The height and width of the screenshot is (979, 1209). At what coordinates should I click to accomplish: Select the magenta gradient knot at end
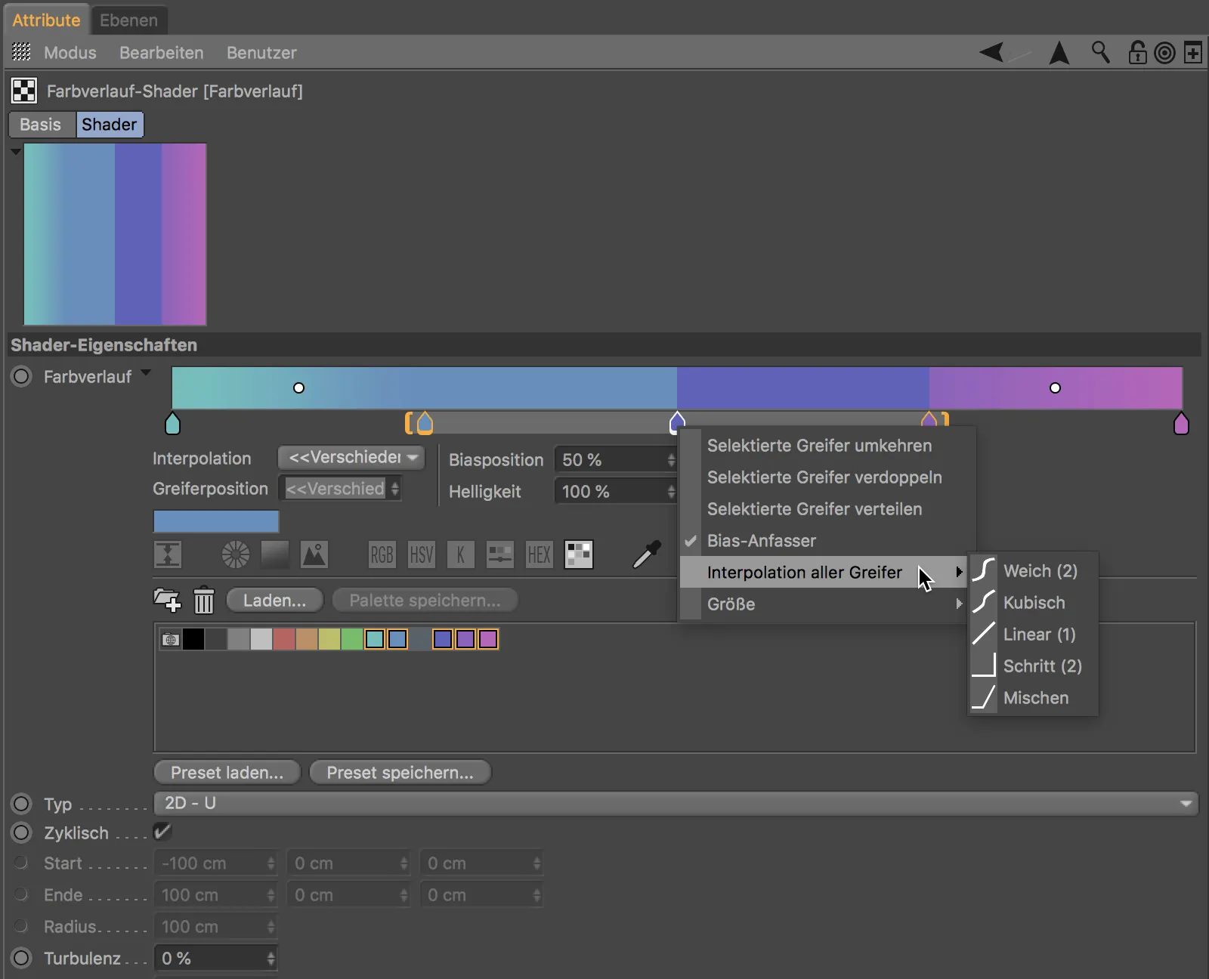[1181, 423]
